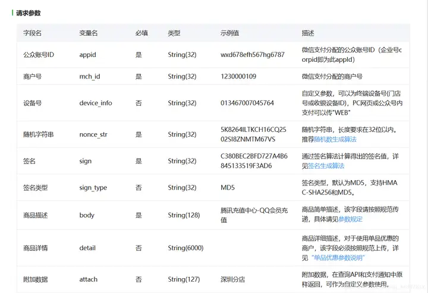Click the 必填 column header
Screen dimensions: 428x293
point(141,33)
